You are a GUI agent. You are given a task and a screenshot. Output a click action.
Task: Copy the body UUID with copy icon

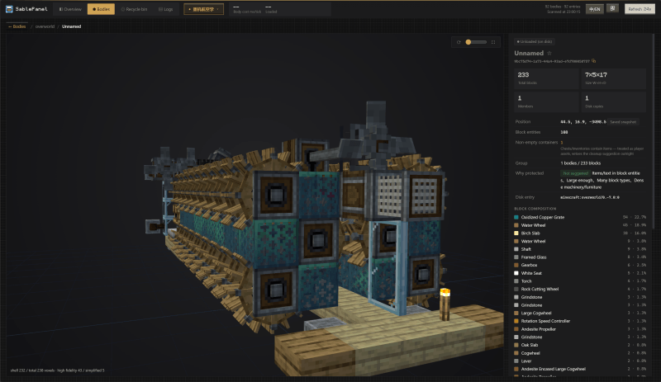coord(593,61)
